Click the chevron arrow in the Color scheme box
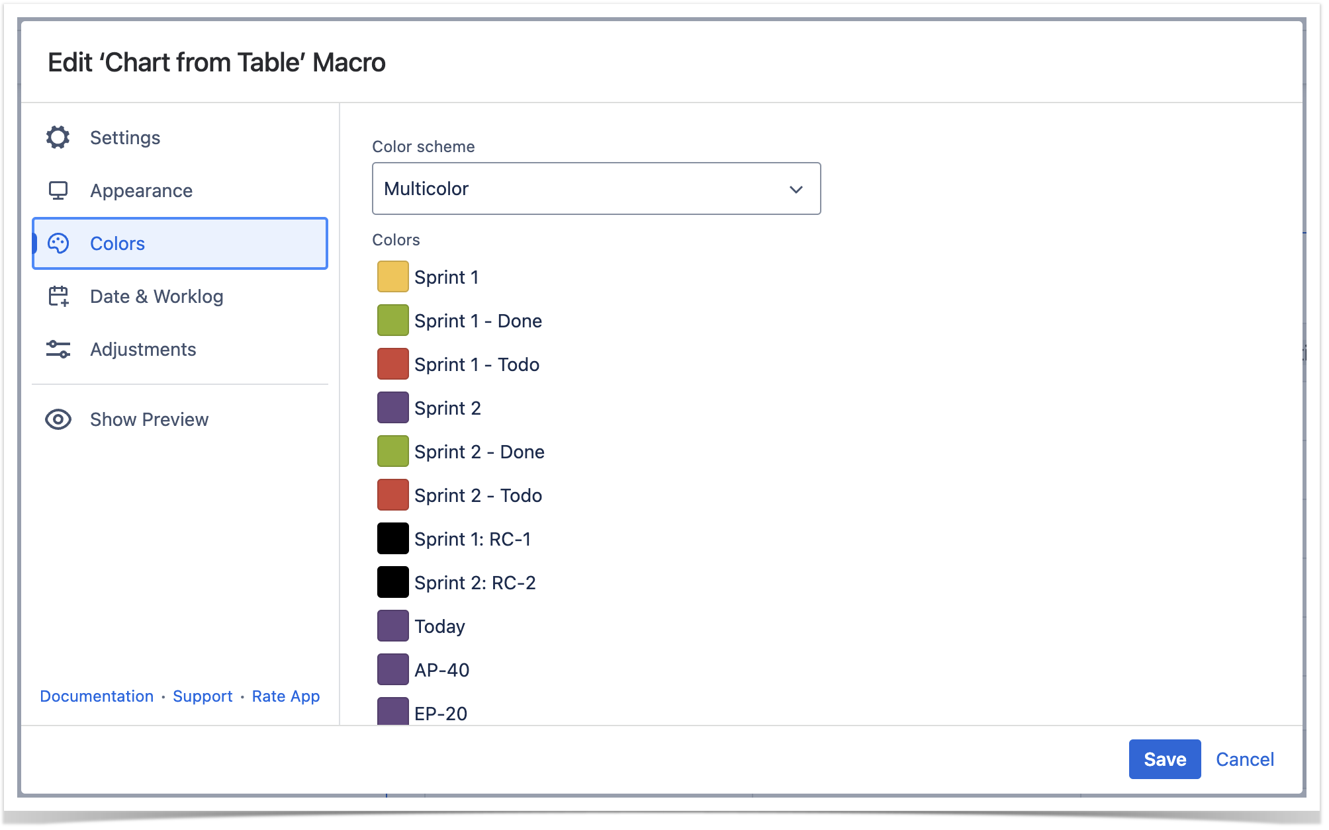Screen dimensions: 1329x830 click(796, 189)
